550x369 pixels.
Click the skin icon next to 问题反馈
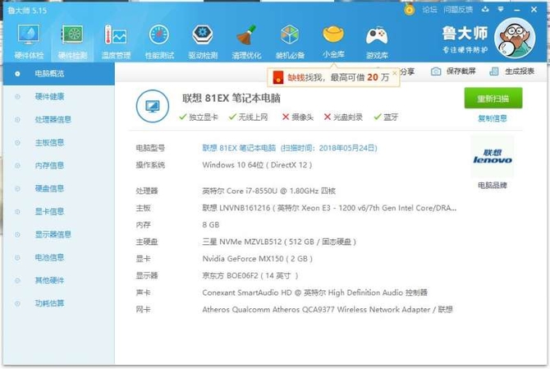pyautogui.click(x=485, y=10)
